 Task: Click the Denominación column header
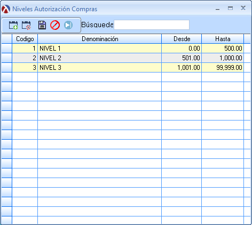point(100,39)
